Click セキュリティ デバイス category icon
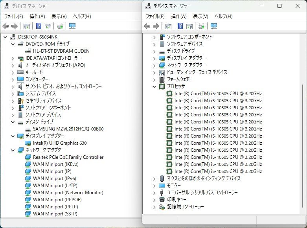307x228 pixels. coord(20,101)
